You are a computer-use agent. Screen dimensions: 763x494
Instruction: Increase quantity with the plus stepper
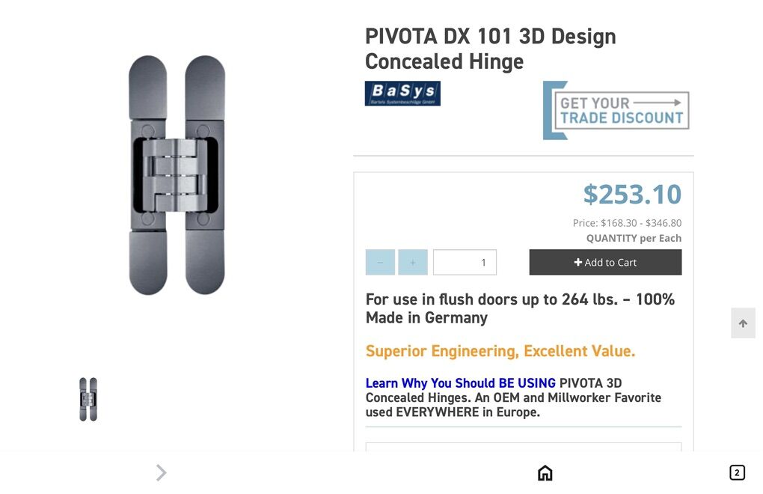click(412, 262)
